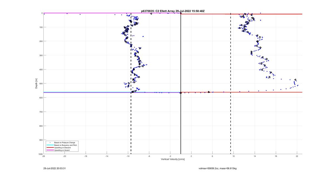Click the cyan line sample in legend
This screenshot has width=334, height=173.
point(50,145)
